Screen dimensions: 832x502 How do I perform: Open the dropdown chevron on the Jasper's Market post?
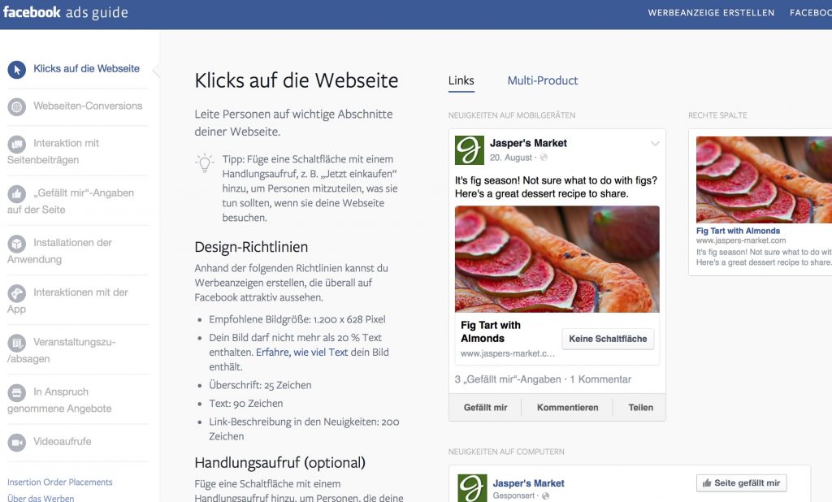pyautogui.click(x=656, y=143)
